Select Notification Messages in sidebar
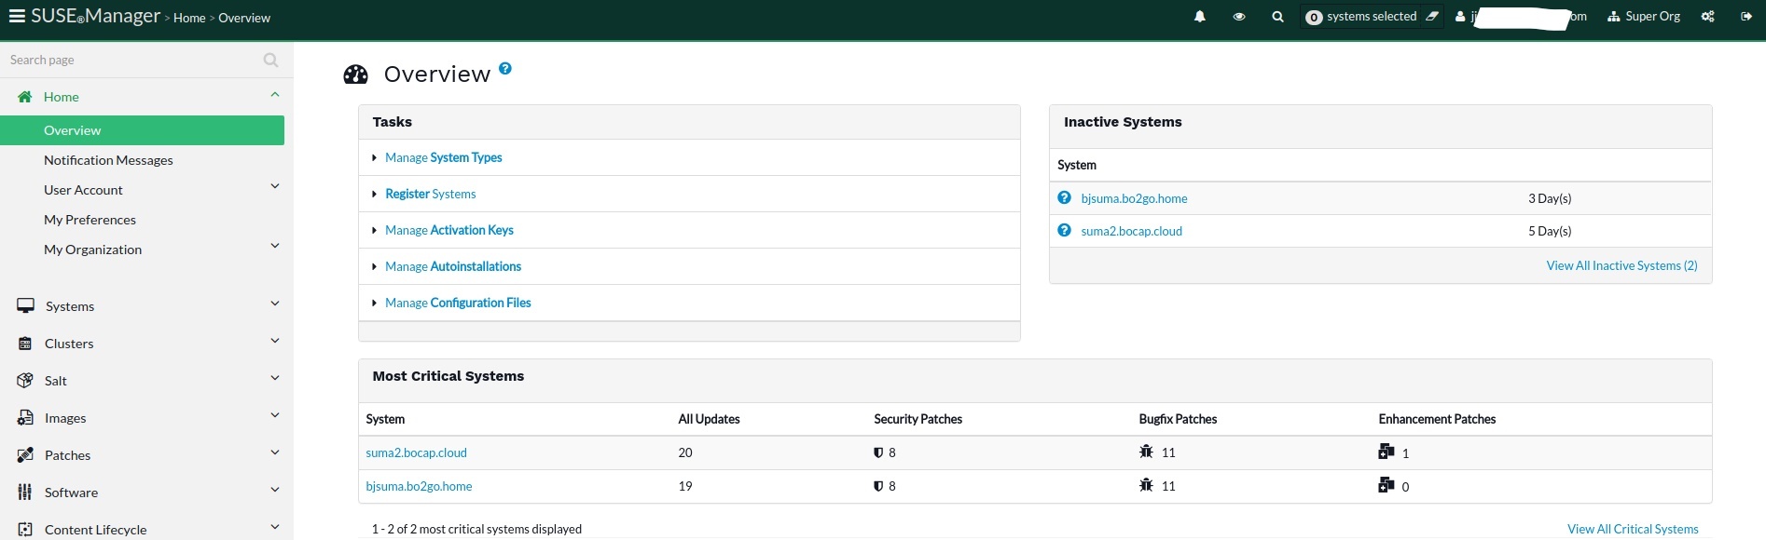This screenshot has width=1766, height=540. (108, 160)
